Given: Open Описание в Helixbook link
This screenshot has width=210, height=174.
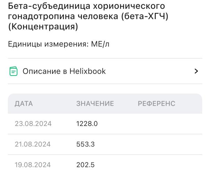Looking at the screenshot, I should tap(105, 71).
